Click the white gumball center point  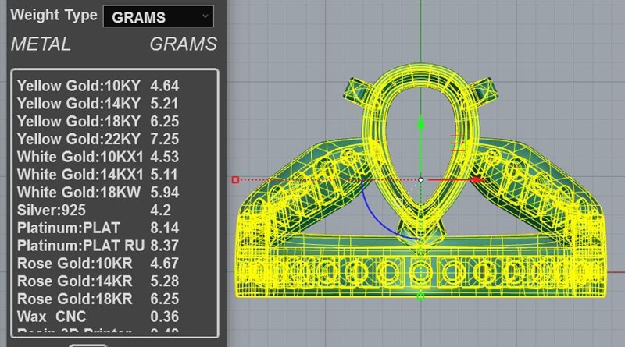(x=420, y=180)
